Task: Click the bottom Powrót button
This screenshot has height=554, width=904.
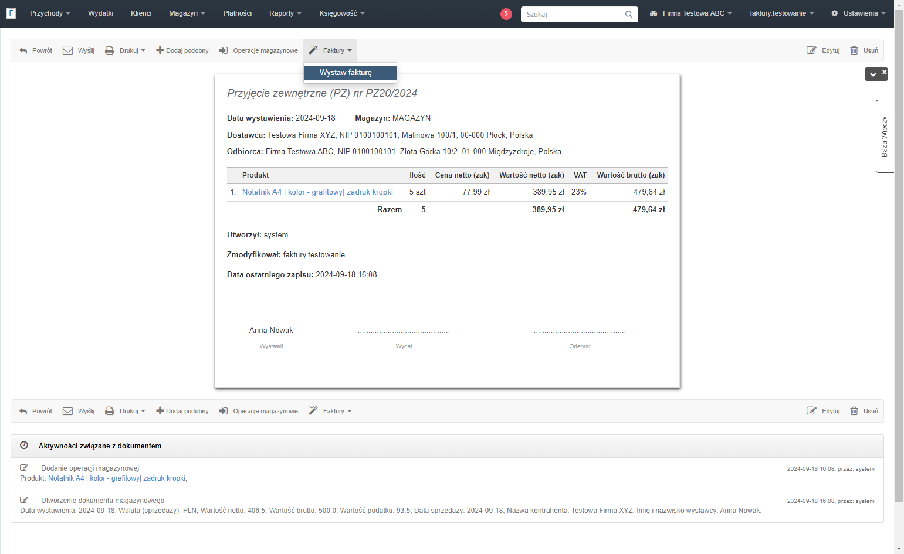Action: point(36,411)
